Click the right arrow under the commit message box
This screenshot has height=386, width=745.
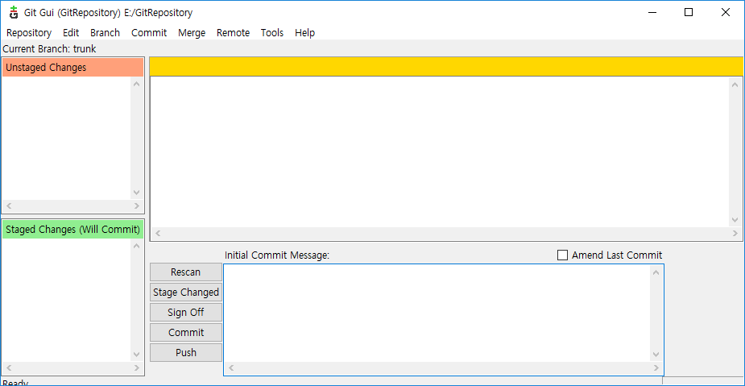point(656,368)
